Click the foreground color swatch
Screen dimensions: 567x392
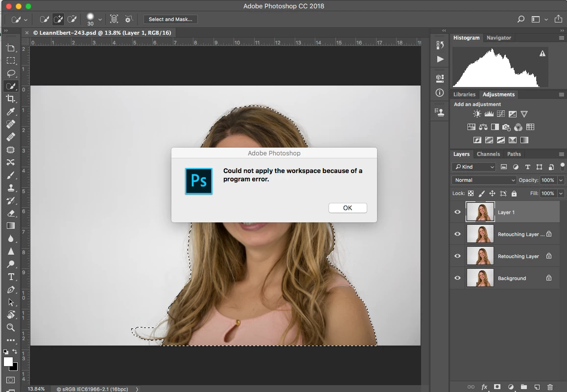8,362
